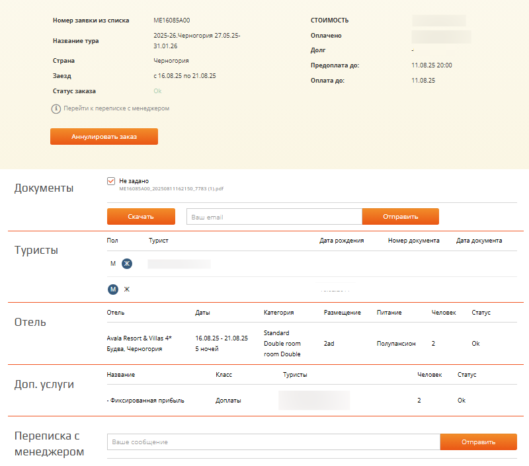Click the 'Туристы' section heading
This screenshot has height=466, width=529.
point(36,251)
